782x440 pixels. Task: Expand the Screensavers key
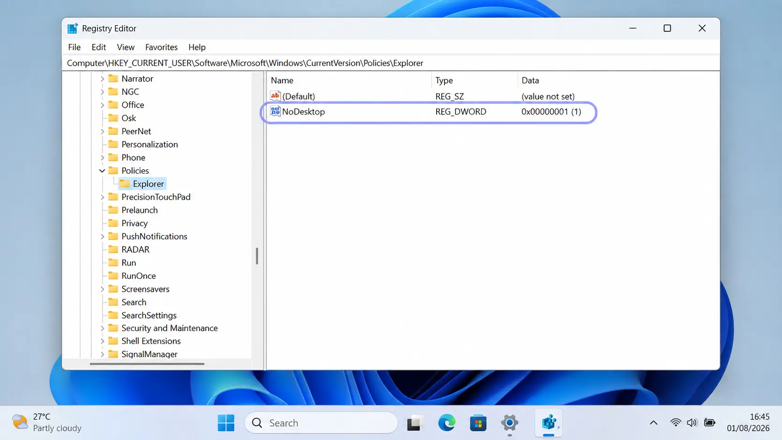(x=102, y=289)
